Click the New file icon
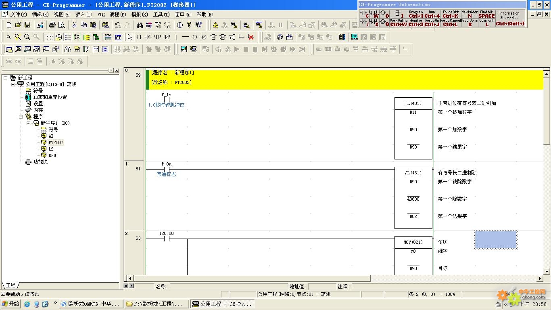This screenshot has height=310, width=551. pos(9,25)
